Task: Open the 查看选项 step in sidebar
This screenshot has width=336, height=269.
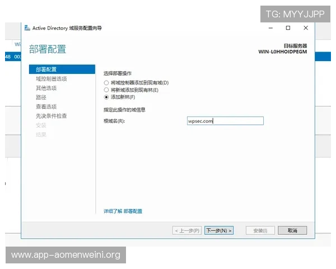Action: [46, 106]
